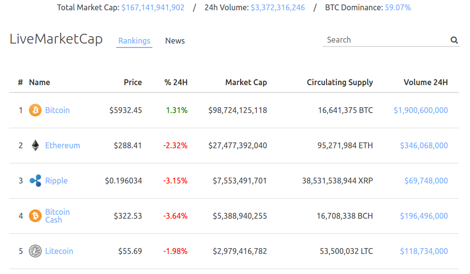Click the Ethereum diamond logo icon
Image resolution: width=470 pixels, height=274 pixels.
click(35, 145)
